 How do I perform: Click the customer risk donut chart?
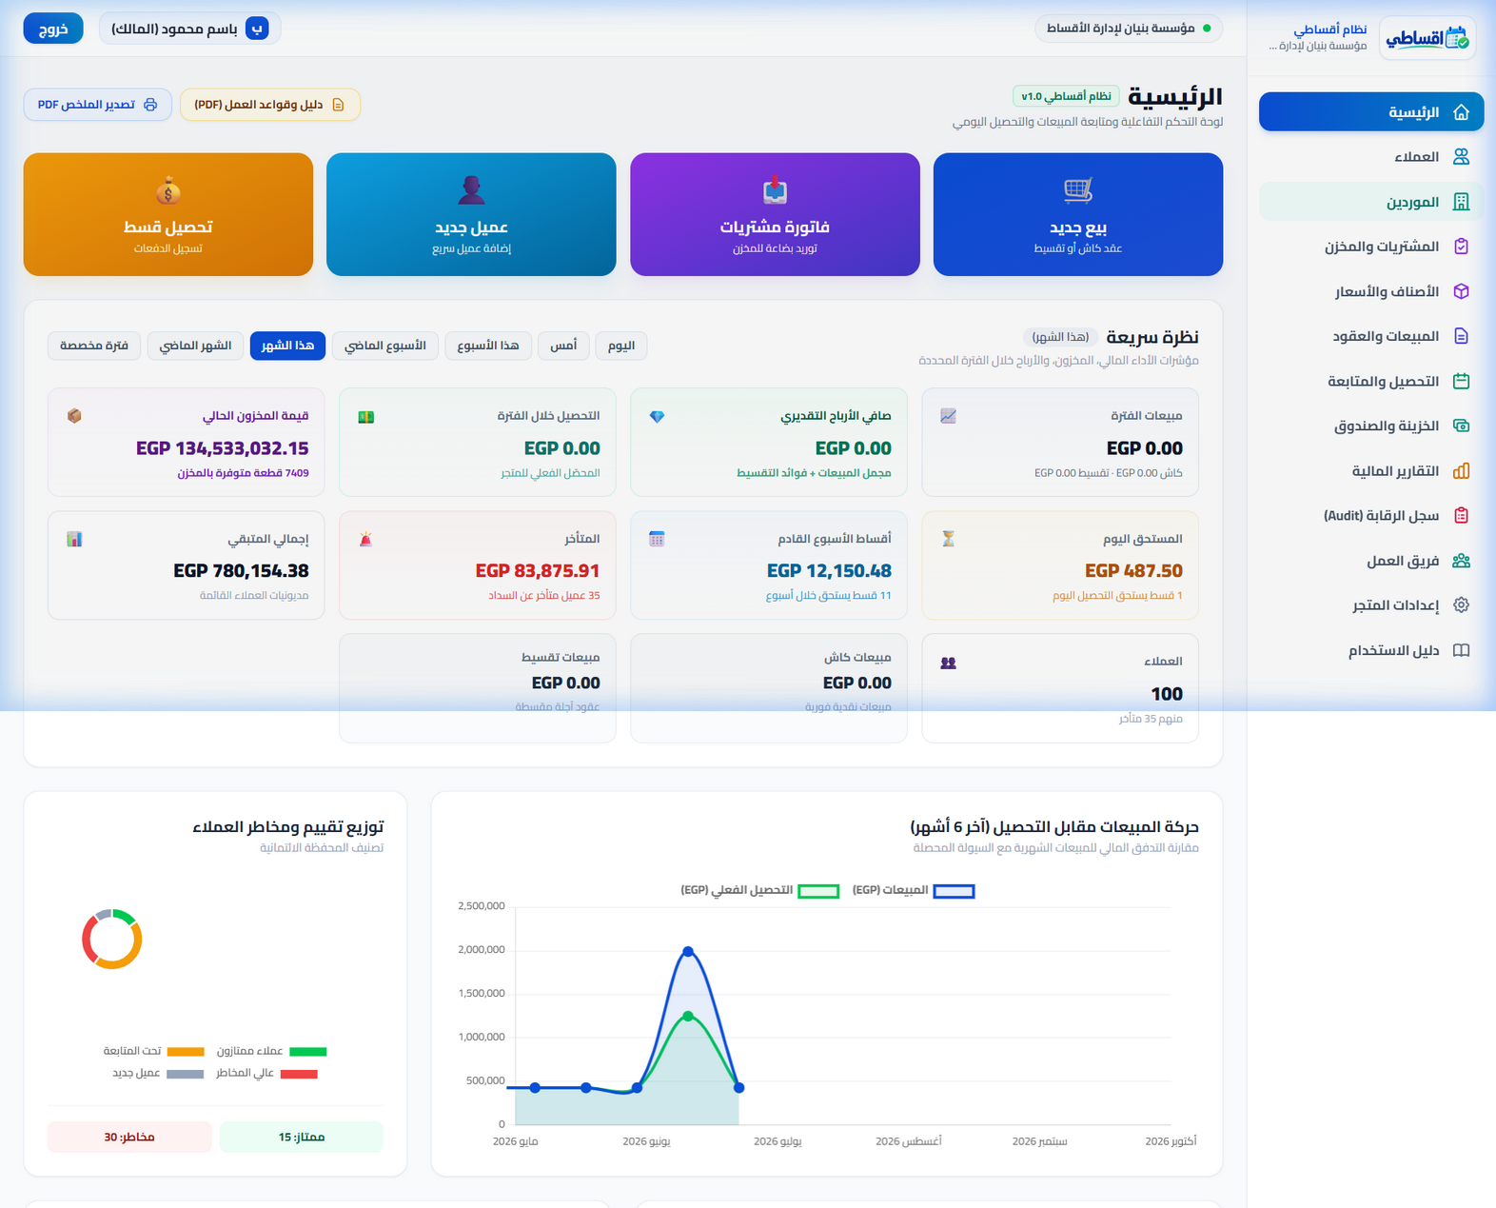click(x=112, y=940)
